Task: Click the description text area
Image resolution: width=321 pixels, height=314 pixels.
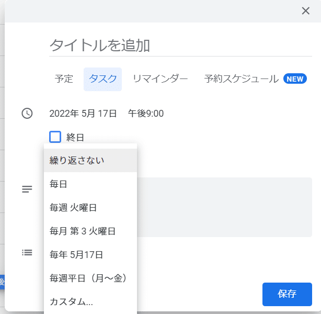Action: tap(224, 207)
